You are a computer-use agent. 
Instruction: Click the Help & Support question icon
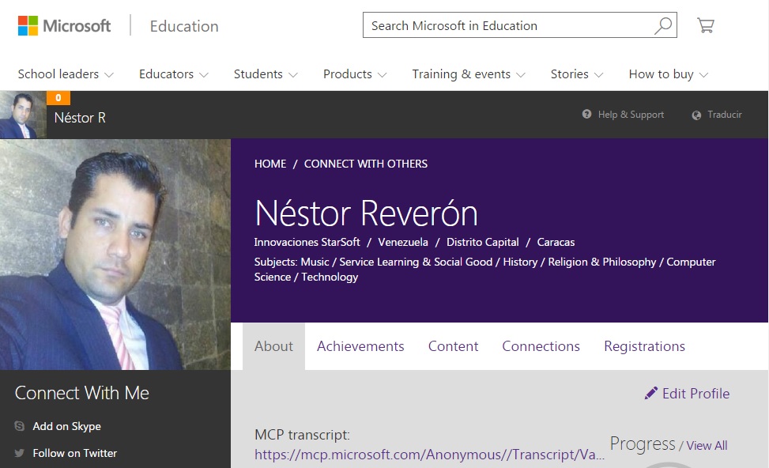587,115
